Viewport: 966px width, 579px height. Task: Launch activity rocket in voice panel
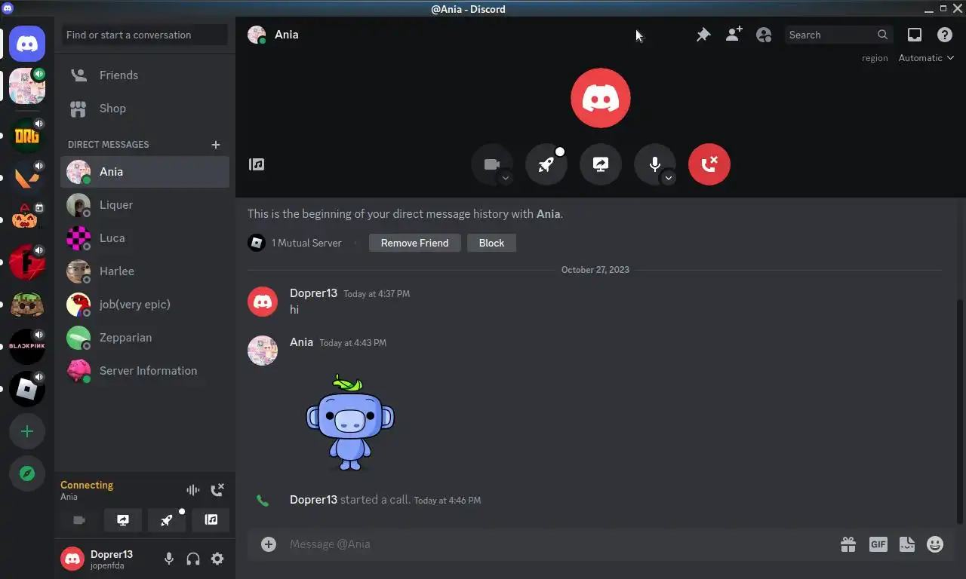tap(167, 520)
